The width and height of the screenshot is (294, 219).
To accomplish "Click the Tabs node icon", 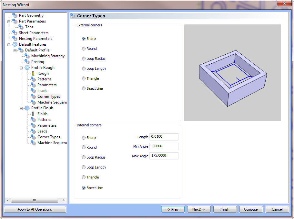I will [x=21, y=27].
